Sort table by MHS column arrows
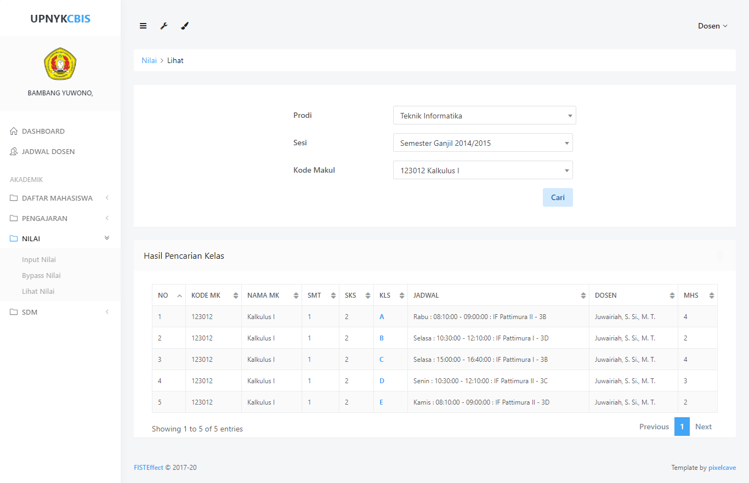This screenshot has width=749, height=483. [711, 296]
